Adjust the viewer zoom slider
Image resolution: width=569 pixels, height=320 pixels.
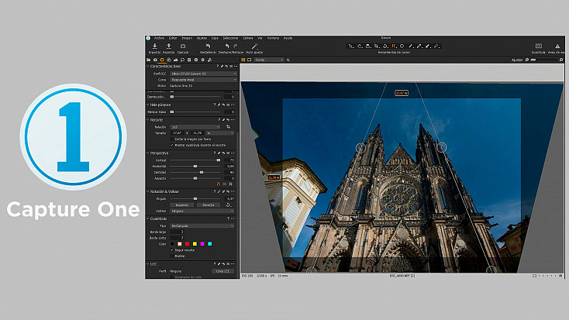pos(543,60)
